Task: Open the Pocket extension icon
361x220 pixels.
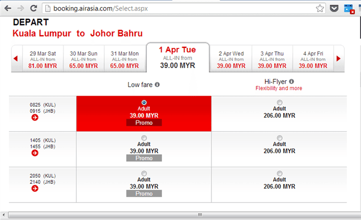Action: click(334, 8)
